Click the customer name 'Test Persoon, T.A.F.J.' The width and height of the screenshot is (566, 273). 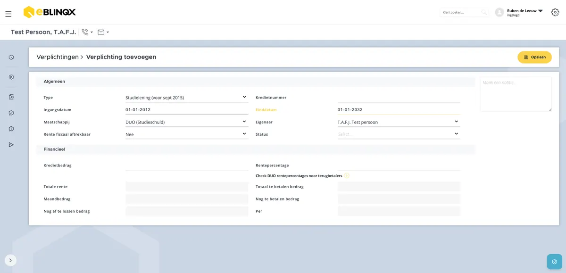click(43, 32)
